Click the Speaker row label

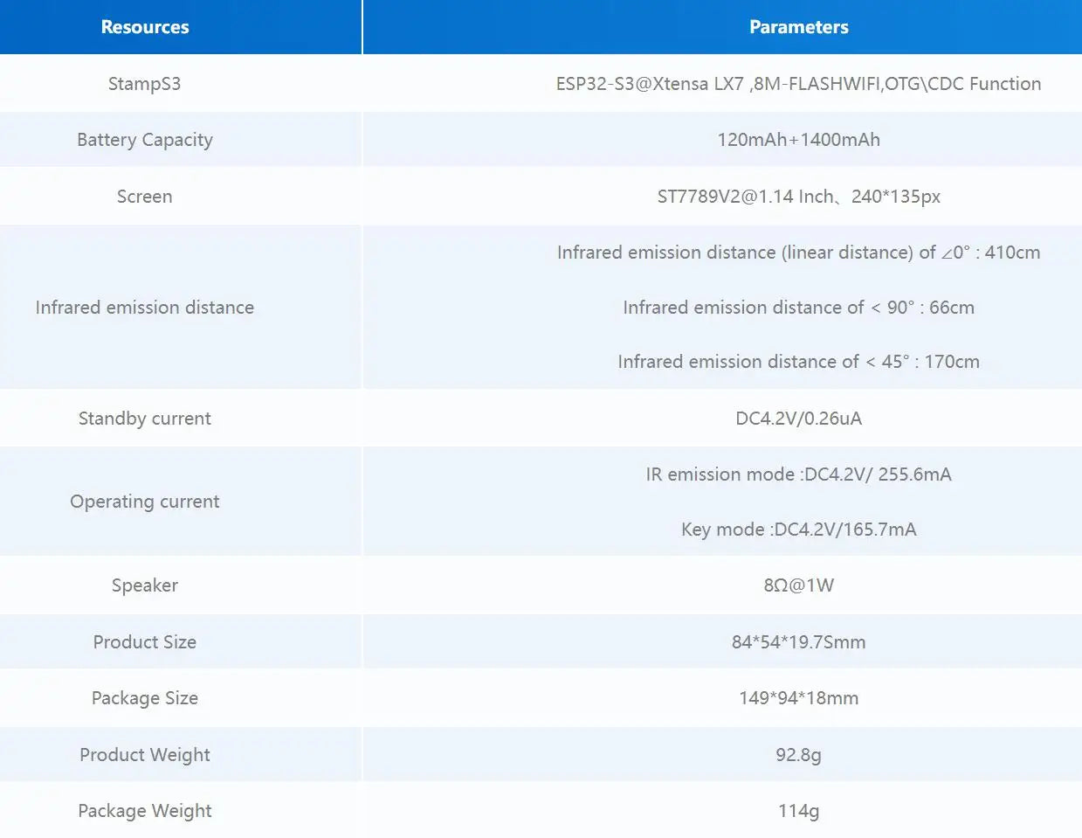pos(145,585)
